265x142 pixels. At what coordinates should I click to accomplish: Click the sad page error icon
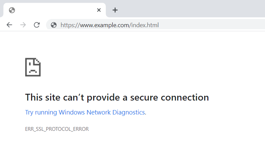tap(33, 67)
